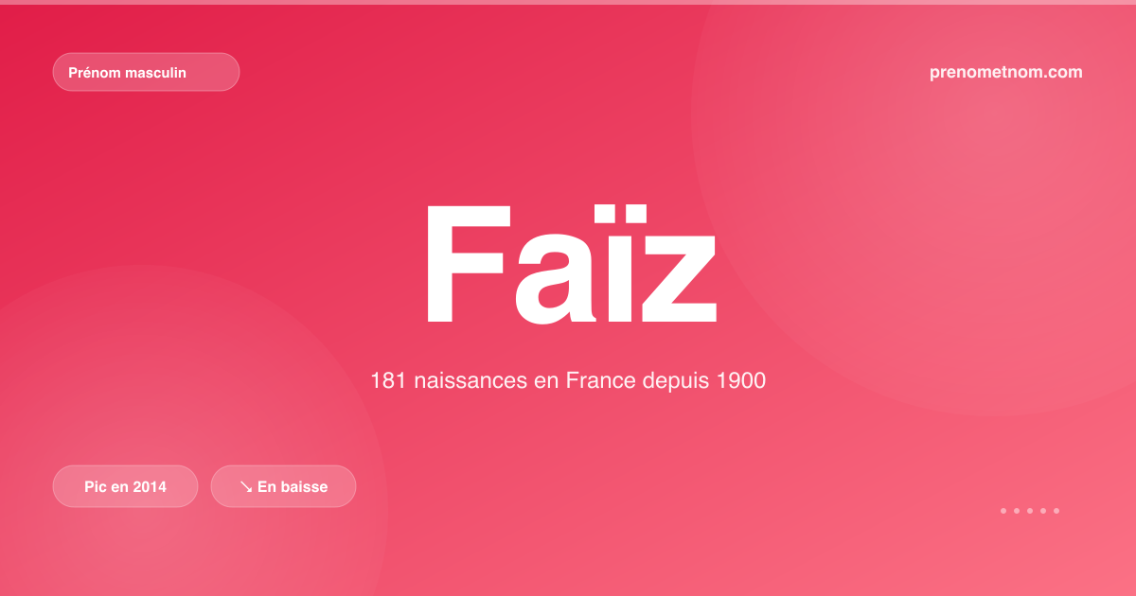Select the "Pic en 2014" badge

coord(125,486)
